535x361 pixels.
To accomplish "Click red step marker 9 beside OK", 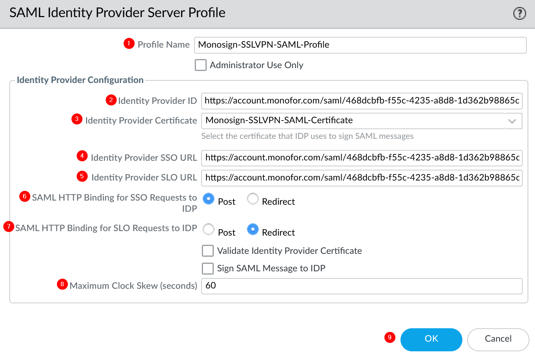I will click(x=390, y=338).
